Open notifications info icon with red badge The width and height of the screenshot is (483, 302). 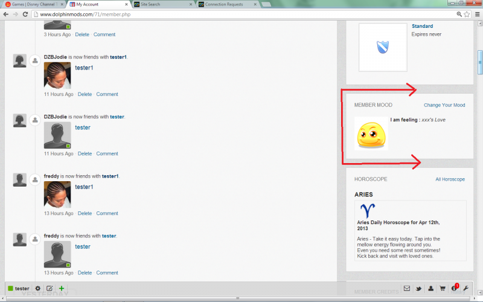455,288
